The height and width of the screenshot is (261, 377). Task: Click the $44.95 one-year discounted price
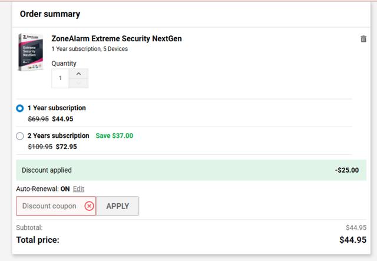click(63, 119)
